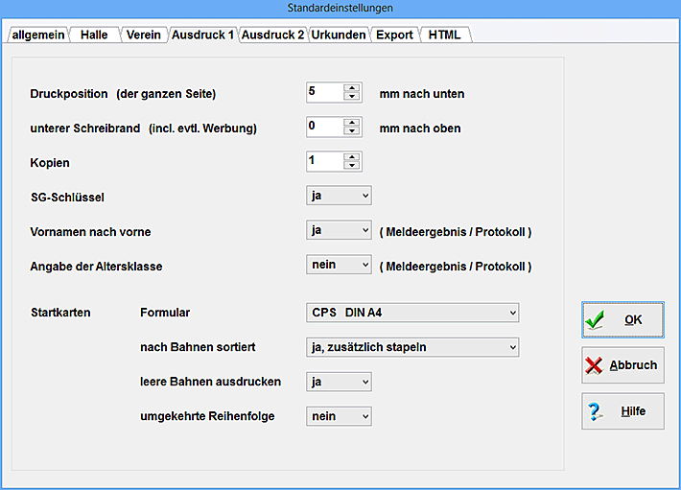Increase Druckposition value with up arrow
The height and width of the screenshot is (490, 681).
coord(352,88)
